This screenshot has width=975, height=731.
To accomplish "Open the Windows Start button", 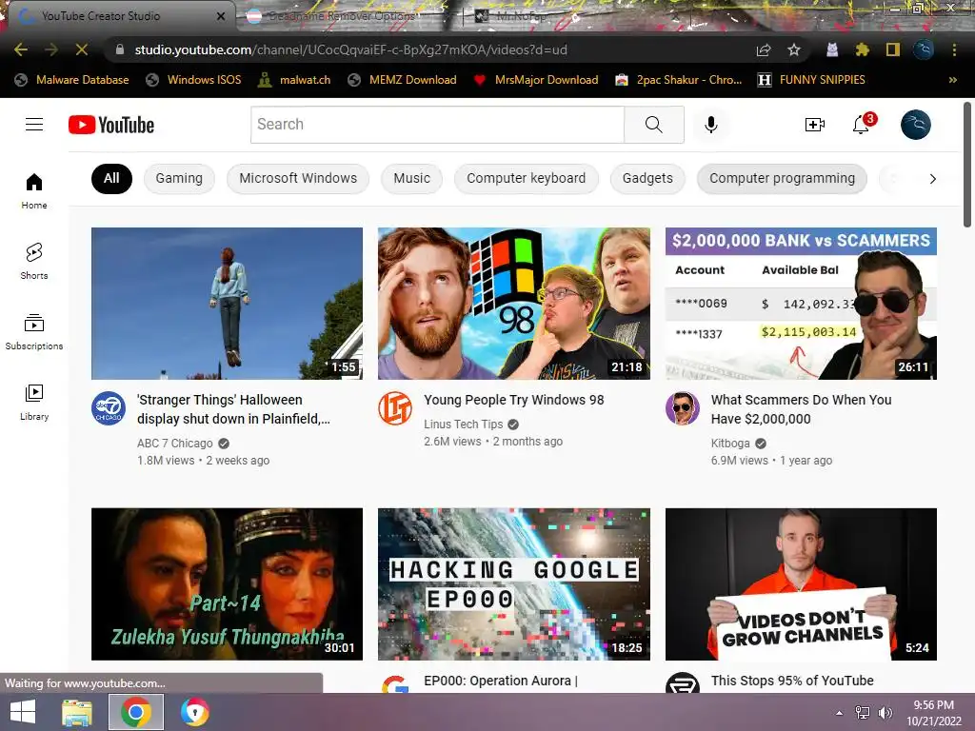I will pyautogui.click(x=23, y=712).
